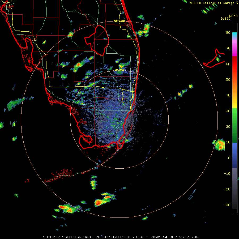Image resolution: width=239 pixels, height=239 pixels.
Task: Click the -20 value on the dBZ scale
Action: (x=227, y=189)
